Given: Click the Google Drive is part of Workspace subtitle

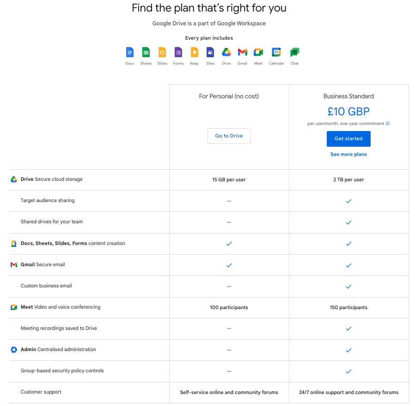Looking at the screenshot, I should 209,24.
